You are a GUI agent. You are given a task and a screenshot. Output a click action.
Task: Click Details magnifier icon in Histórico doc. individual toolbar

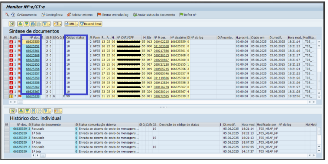[x=12, y=111]
